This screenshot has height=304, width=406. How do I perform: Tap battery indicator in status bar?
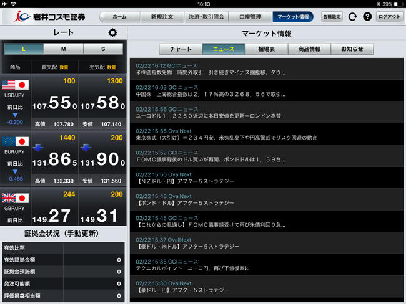[x=399, y=4]
